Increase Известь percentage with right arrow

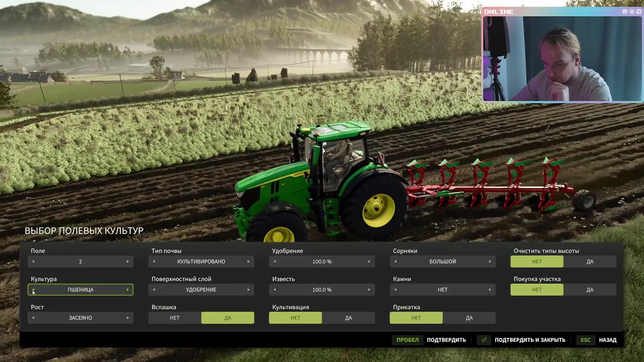coord(369,290)
